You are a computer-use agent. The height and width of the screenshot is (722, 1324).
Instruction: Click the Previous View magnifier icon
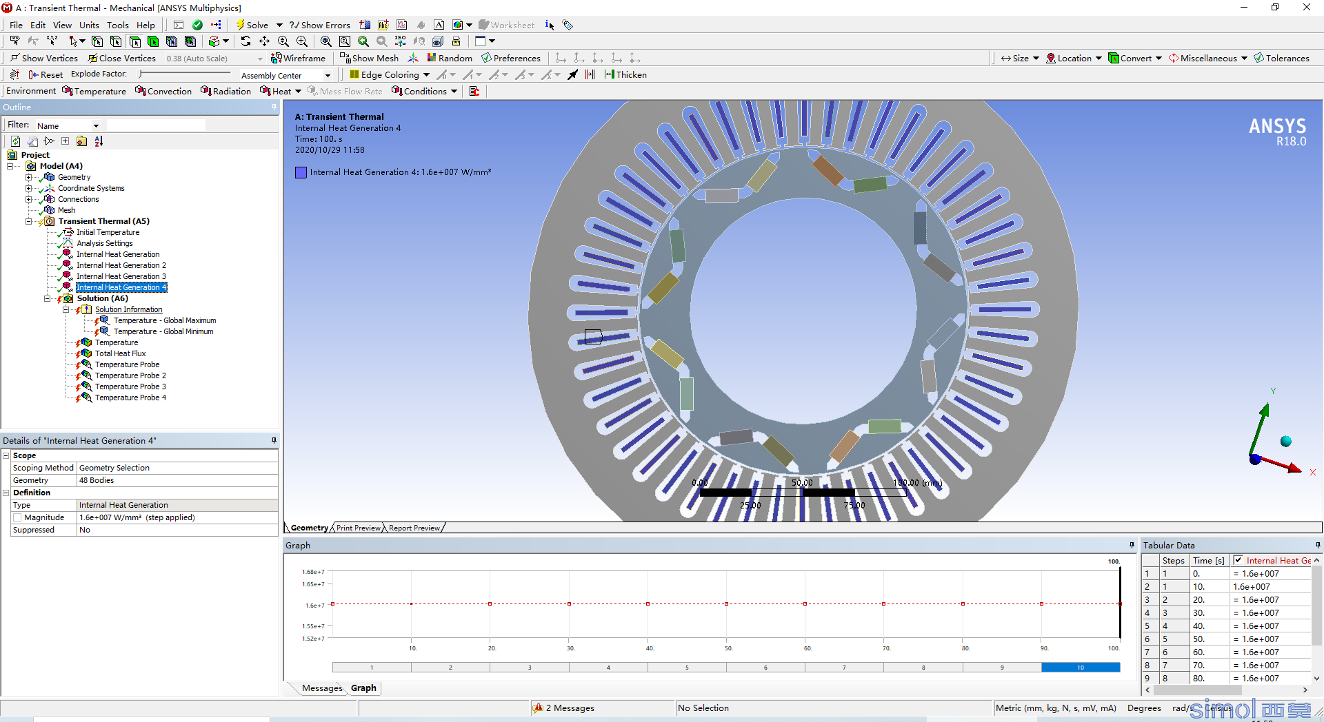[363, 41]
